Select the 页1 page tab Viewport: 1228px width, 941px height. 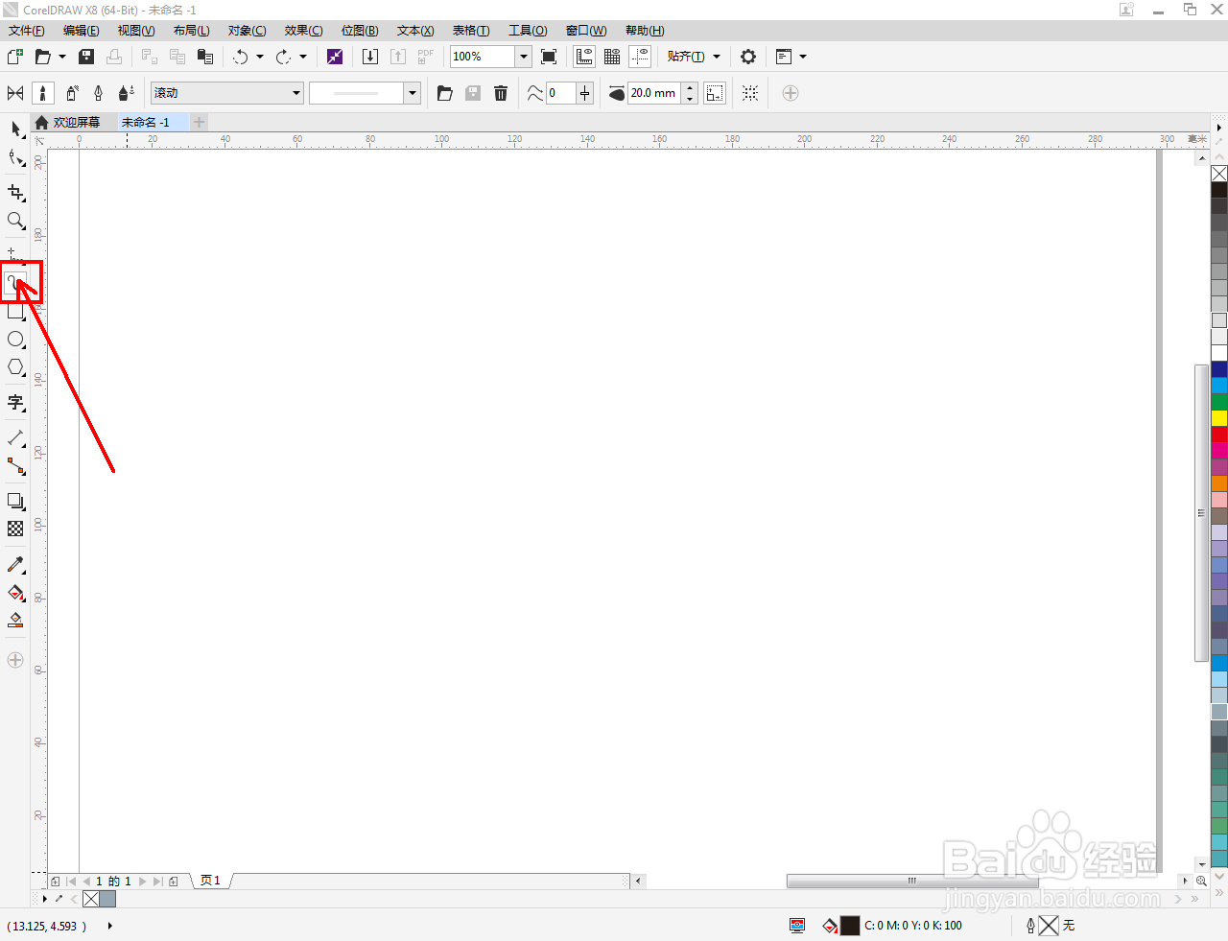[211, 881]
